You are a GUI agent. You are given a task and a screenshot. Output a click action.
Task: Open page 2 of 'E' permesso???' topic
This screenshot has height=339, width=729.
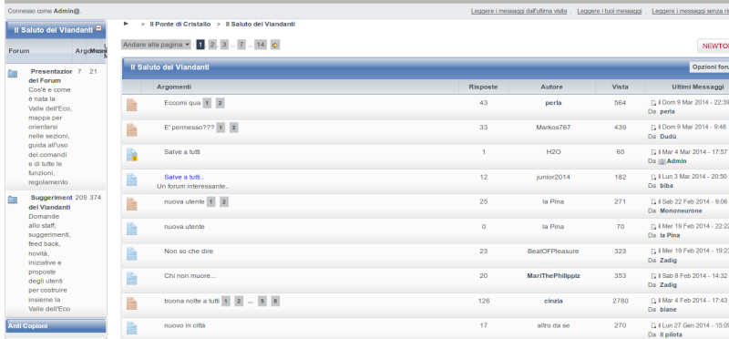click(x=234, y=128)
